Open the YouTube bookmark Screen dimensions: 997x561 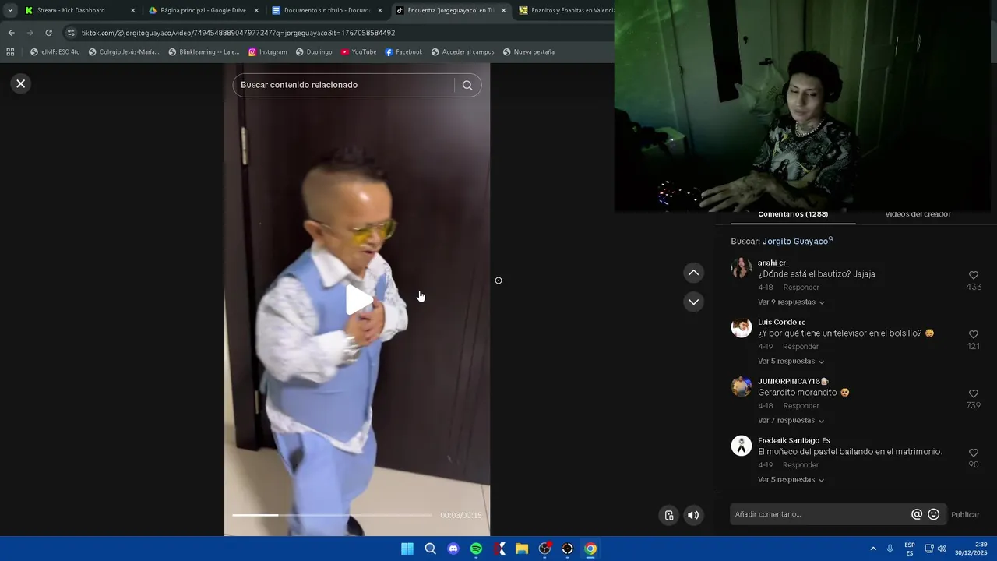358,52
